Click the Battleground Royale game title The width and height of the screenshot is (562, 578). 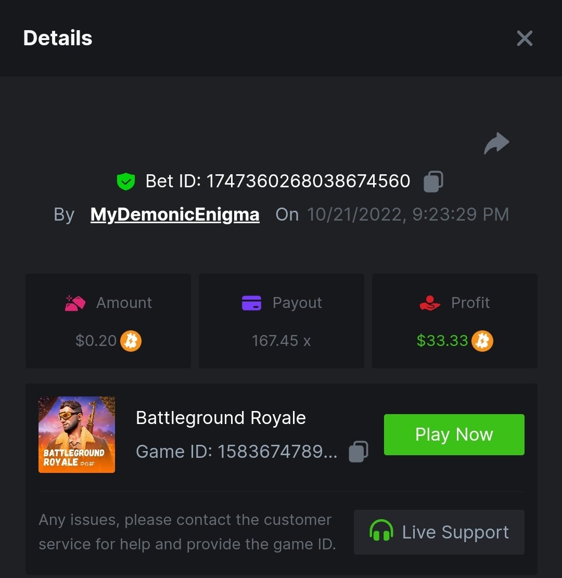(x=221, y=418)
